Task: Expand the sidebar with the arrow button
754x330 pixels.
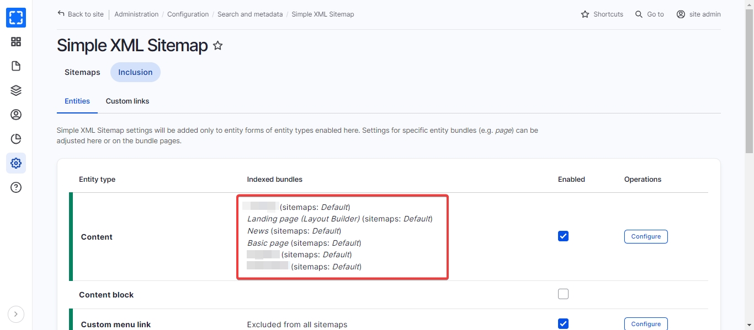Action: coord(16,314)
